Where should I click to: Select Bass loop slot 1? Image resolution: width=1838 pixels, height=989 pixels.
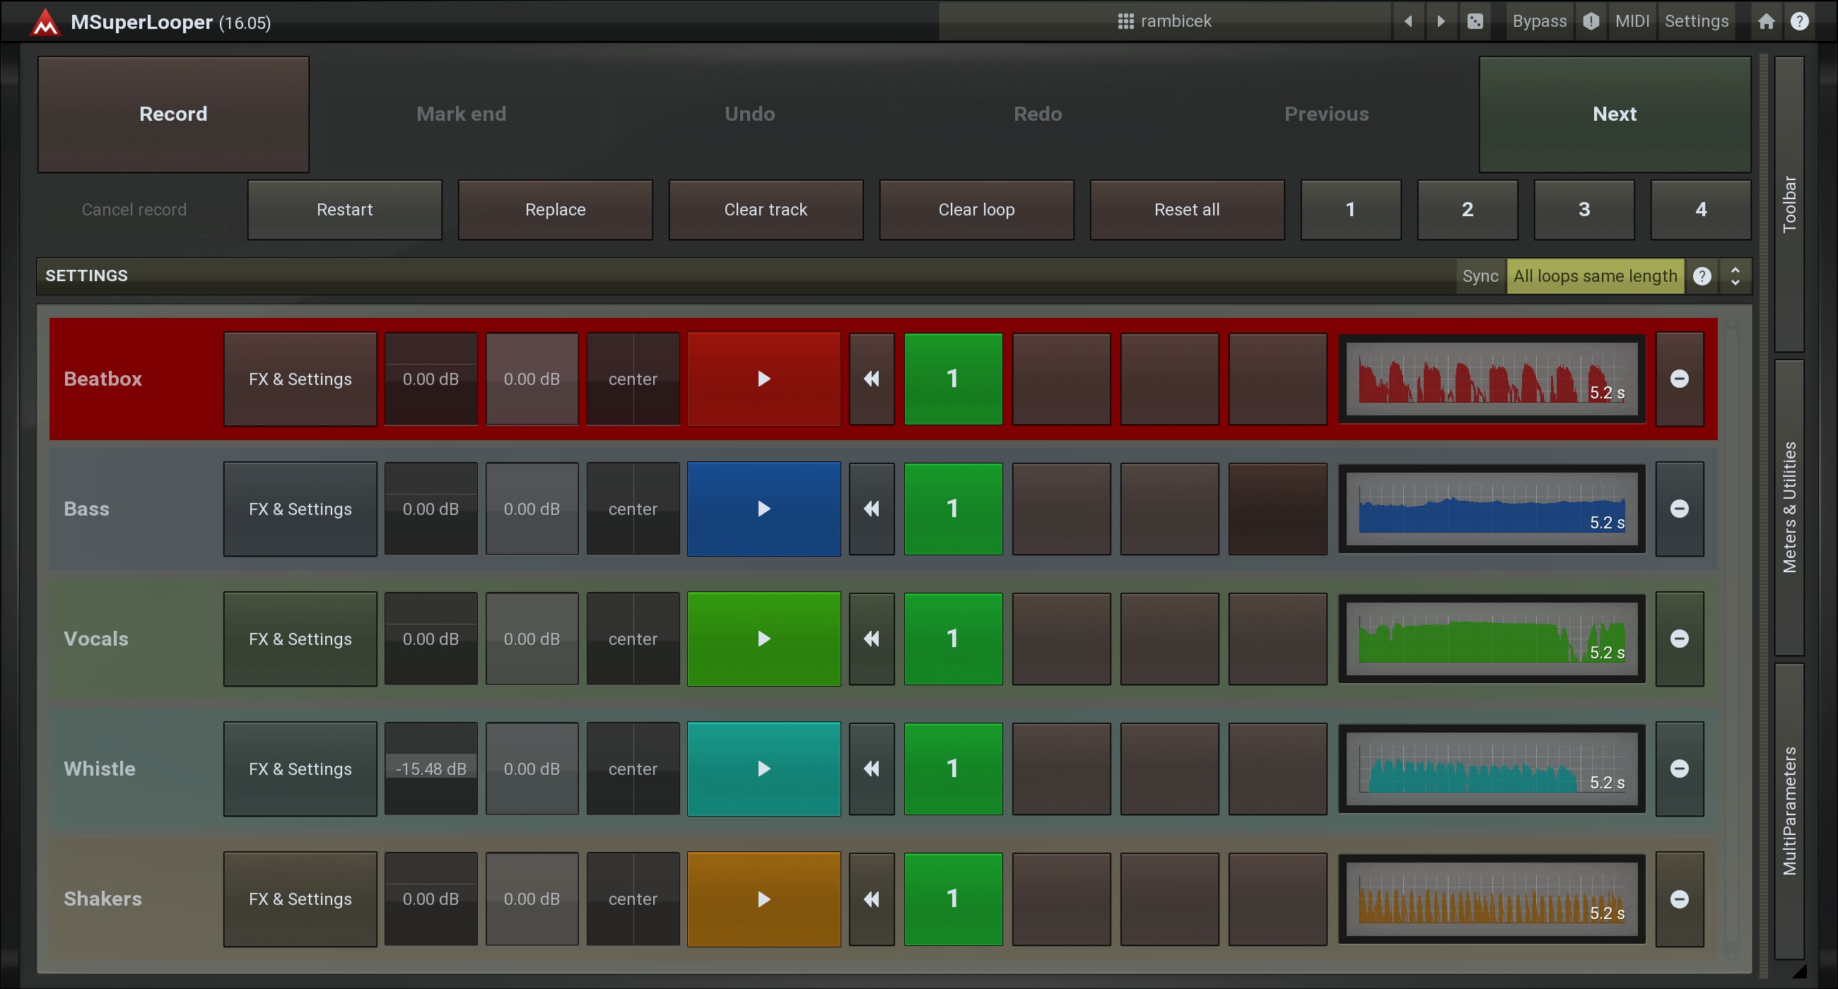[x=953, y=509]
